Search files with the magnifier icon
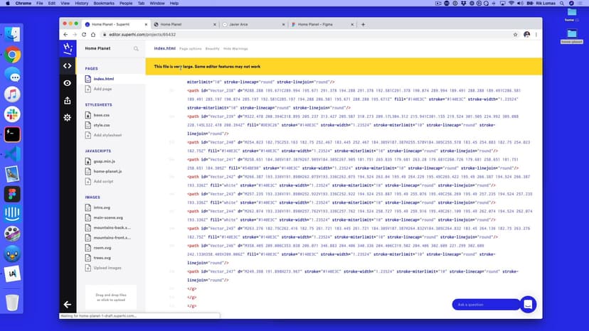 [136, 48]
